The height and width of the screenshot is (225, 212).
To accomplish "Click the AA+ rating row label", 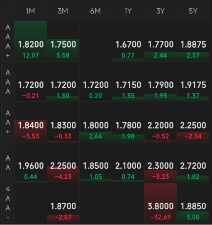I will (8, 122).
